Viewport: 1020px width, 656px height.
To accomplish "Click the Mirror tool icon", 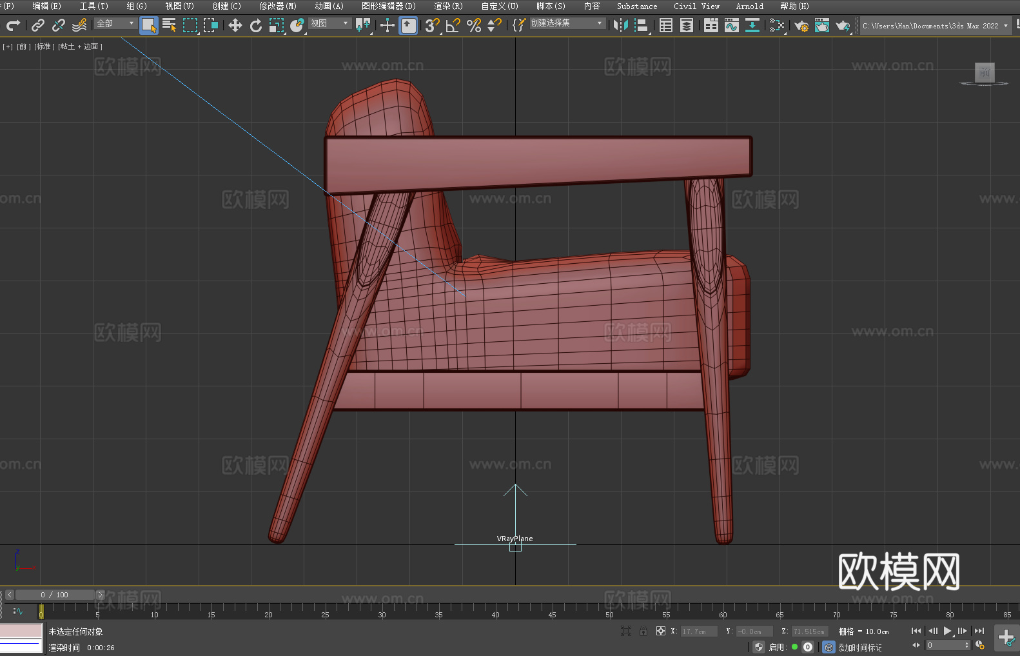I will click(x=621, y=25).
